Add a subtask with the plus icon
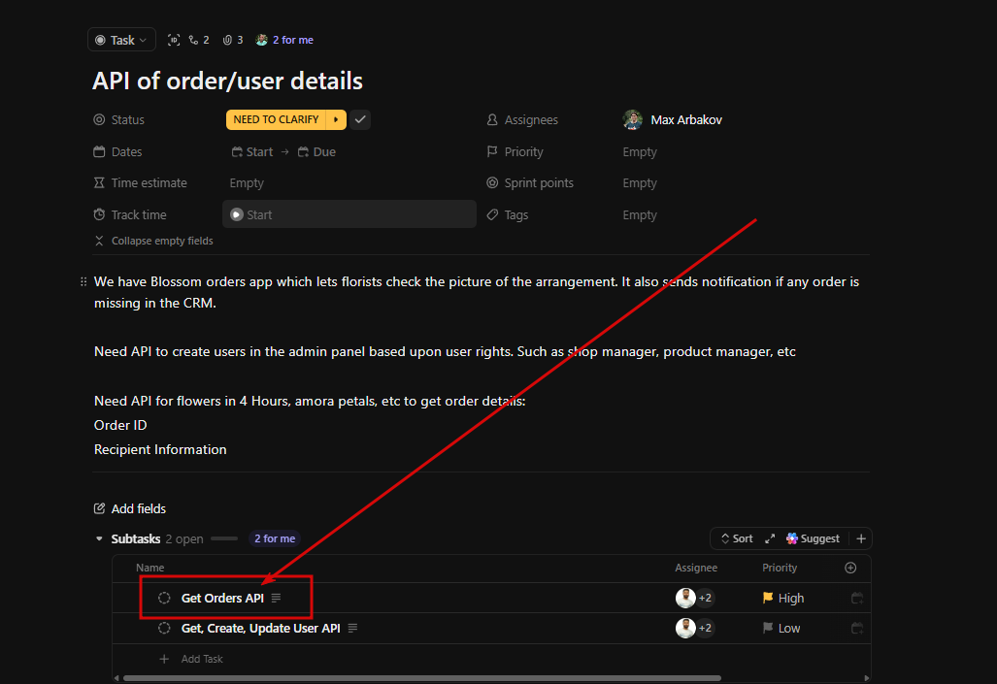 pos(861,538)
